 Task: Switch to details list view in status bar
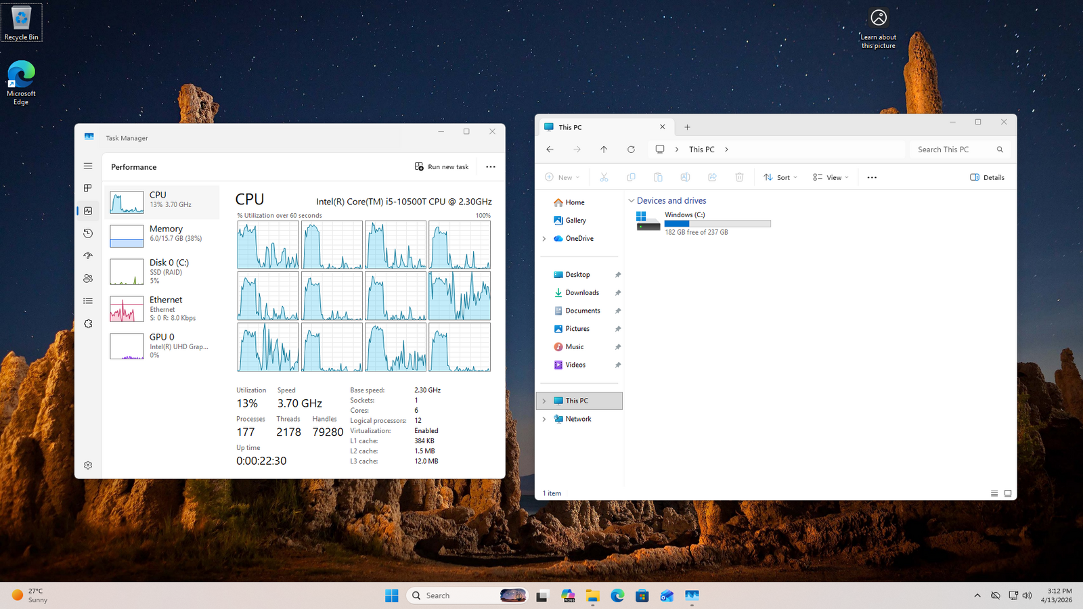point(994,493)
